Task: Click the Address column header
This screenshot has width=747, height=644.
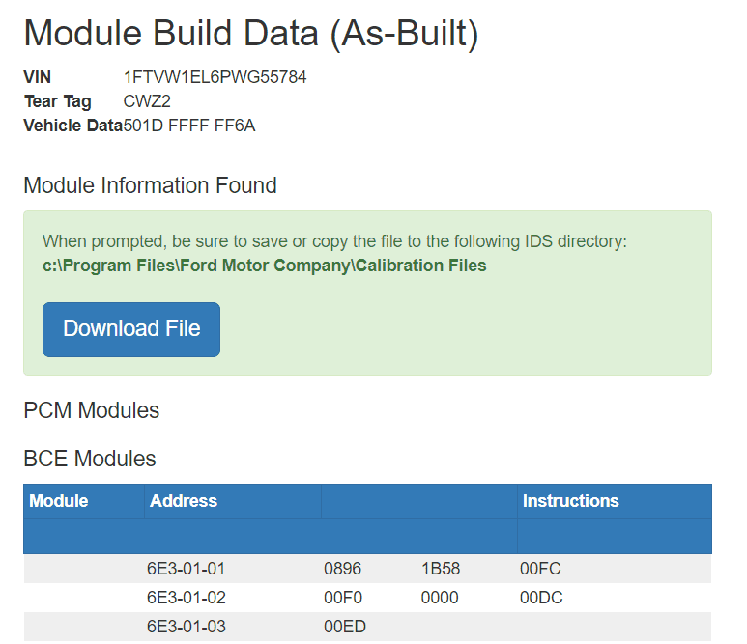Action: click(184, 501)
